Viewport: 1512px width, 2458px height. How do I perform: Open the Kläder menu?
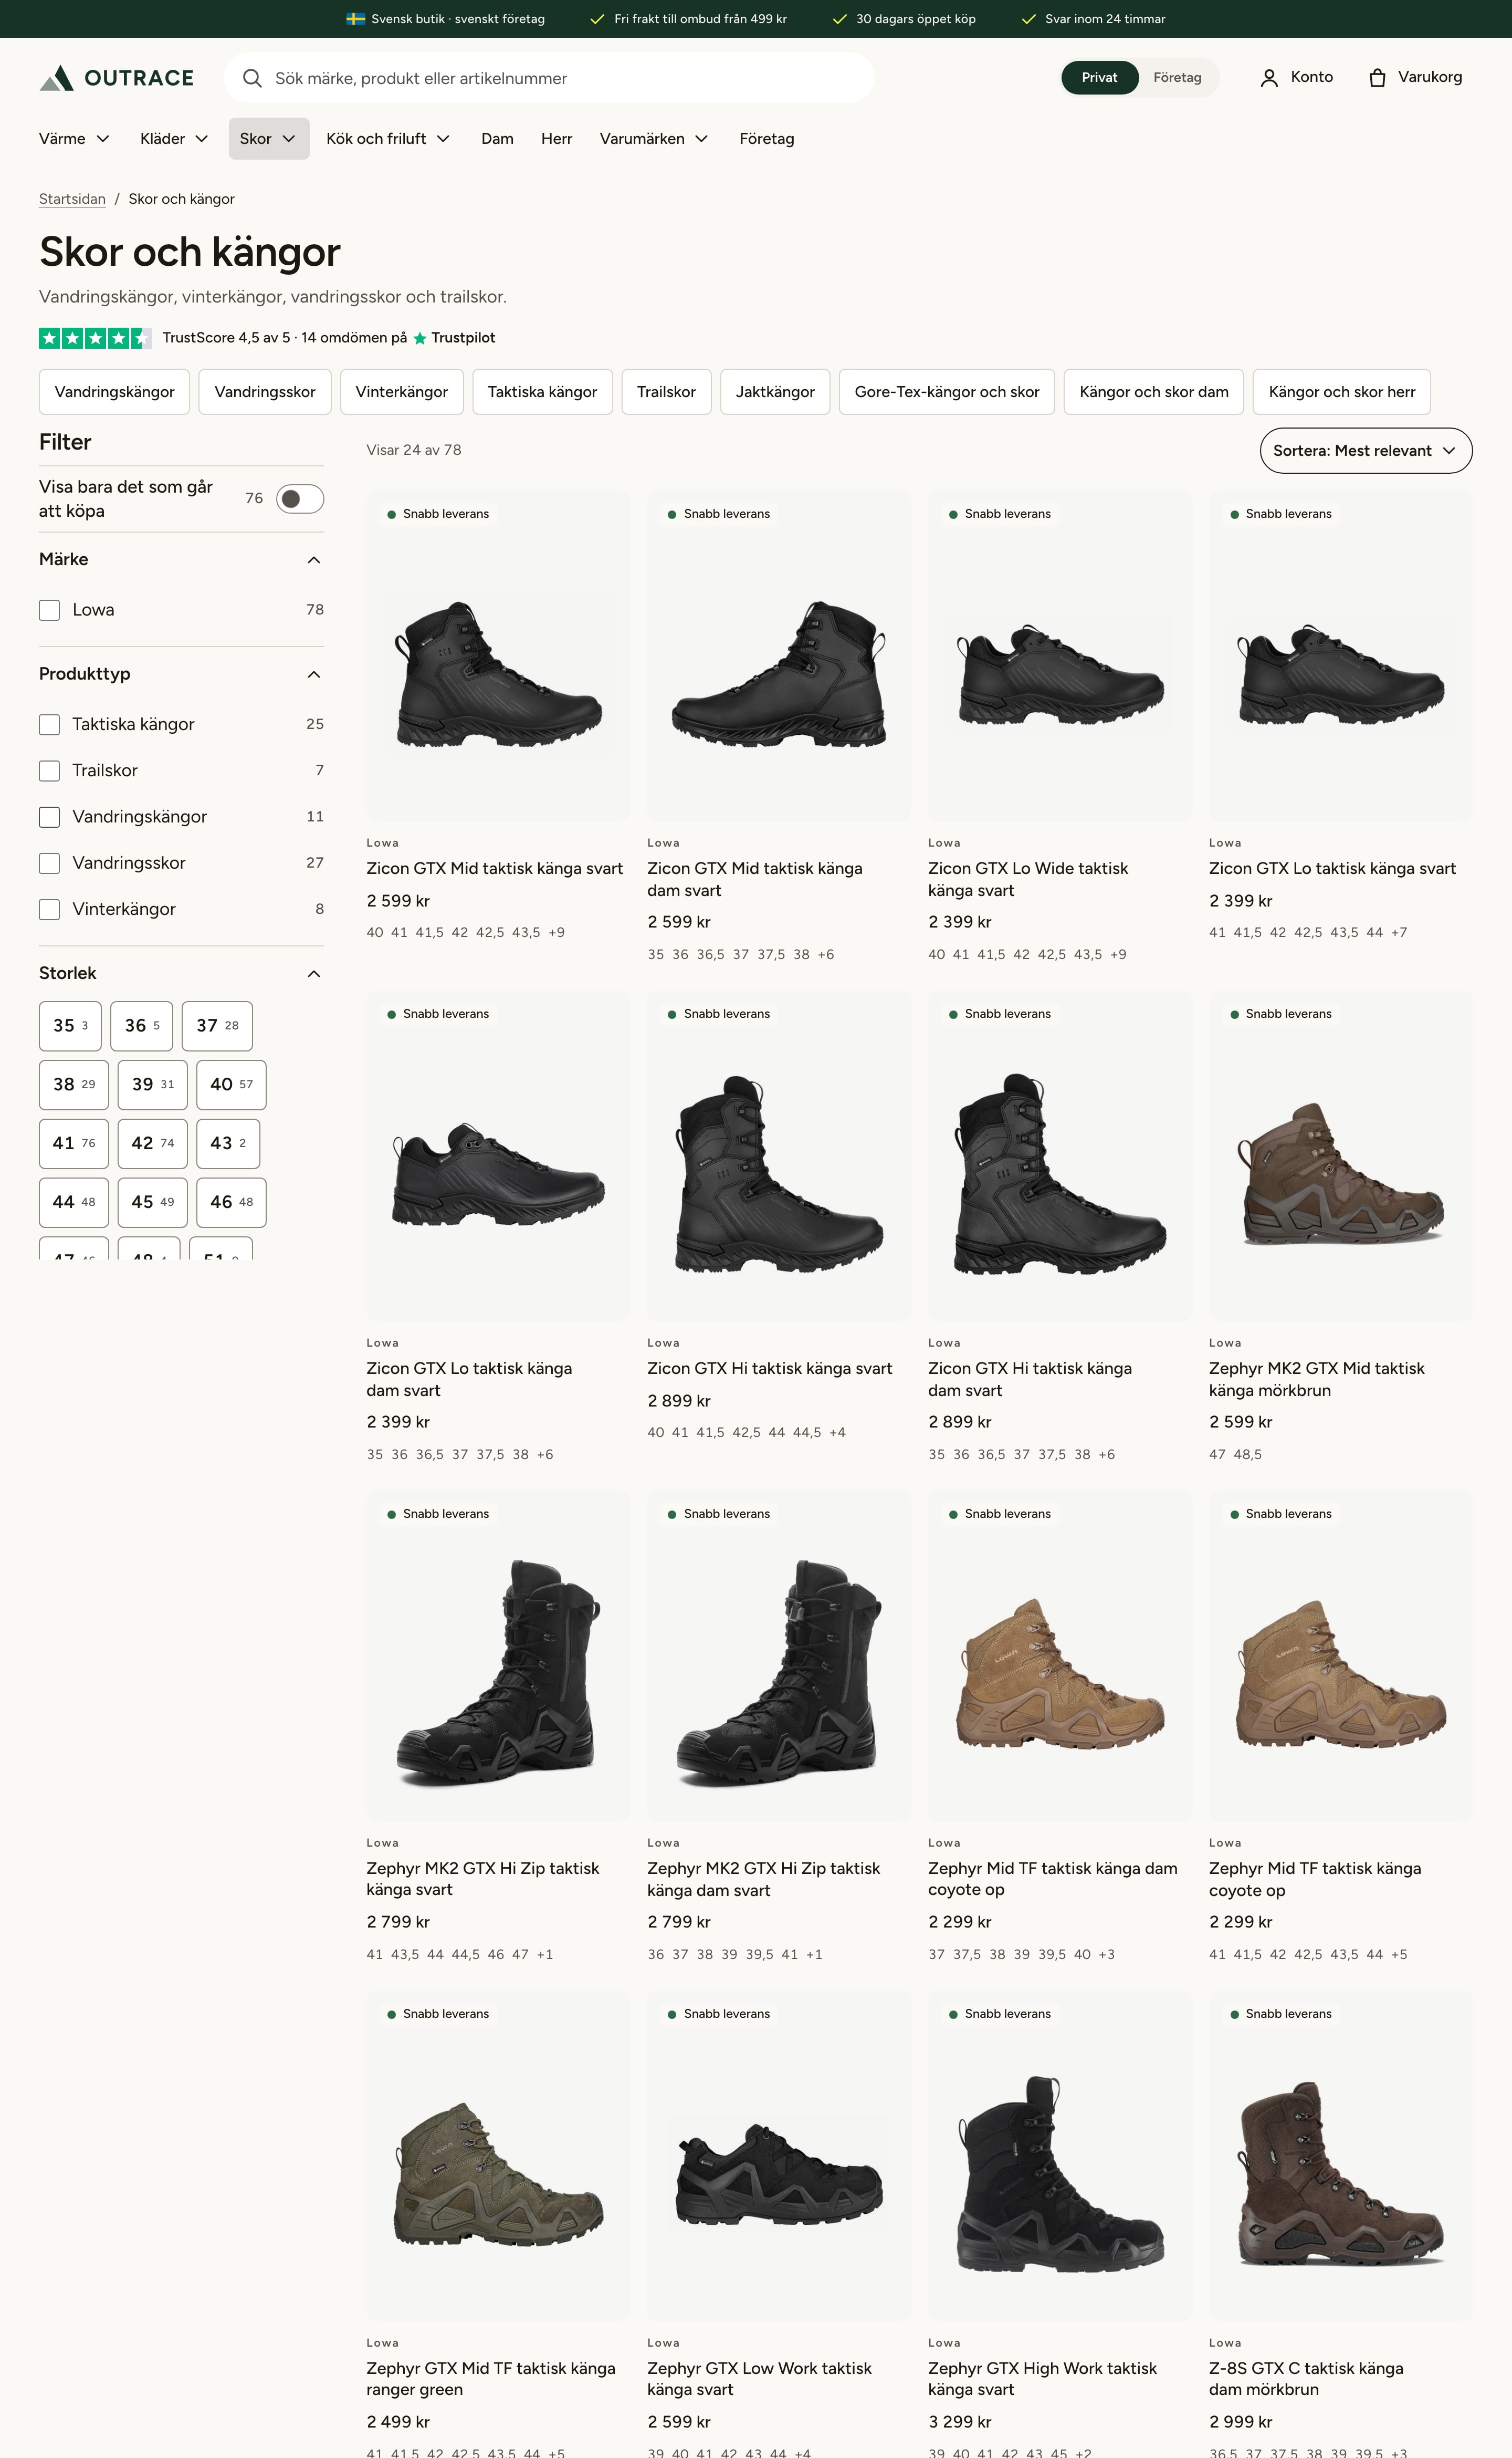(174, 139)
